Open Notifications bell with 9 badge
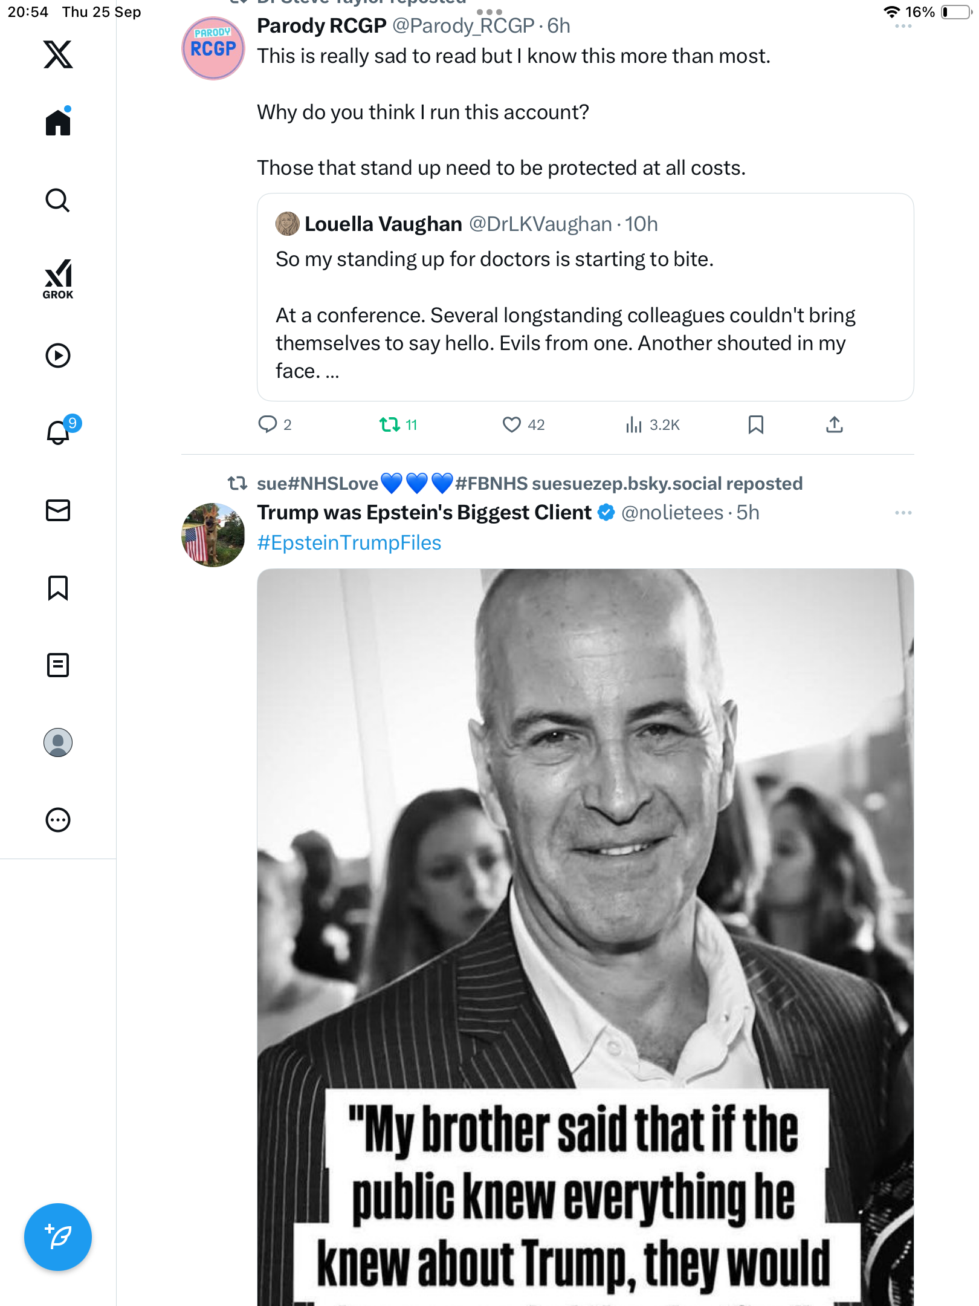 click(x=59, y=432)
